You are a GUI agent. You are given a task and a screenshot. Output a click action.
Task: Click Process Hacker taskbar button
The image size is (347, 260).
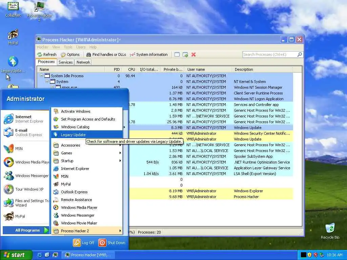point(88,255)
